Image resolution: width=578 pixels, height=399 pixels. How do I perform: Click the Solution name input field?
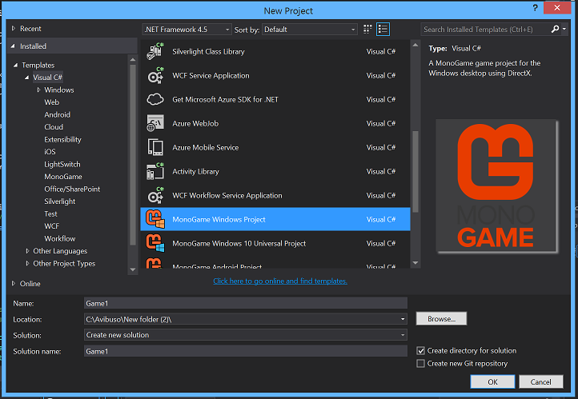tap(246, 351)
